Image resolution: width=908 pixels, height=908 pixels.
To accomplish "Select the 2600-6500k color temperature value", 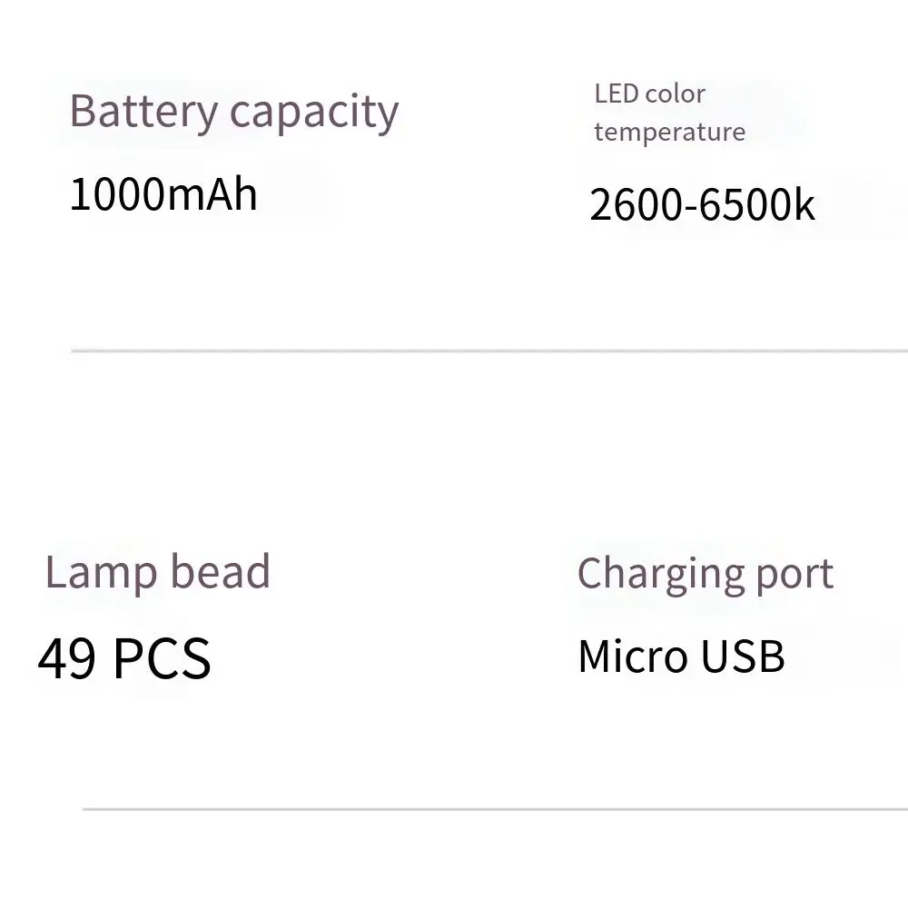I will 702,205.
